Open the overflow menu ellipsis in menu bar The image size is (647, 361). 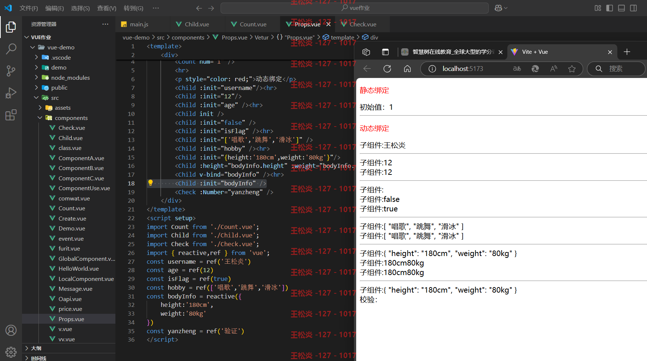coord(156,8)
